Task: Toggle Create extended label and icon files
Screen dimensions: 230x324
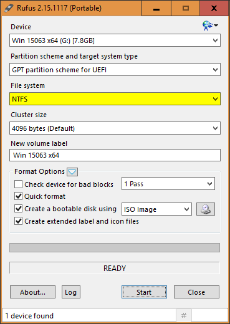Action: (x=18, y=221)
